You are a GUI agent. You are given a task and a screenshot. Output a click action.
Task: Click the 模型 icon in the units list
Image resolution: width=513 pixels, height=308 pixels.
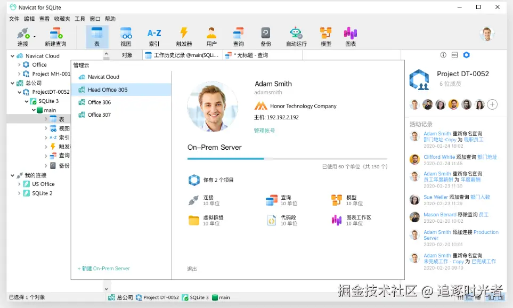click(336, 200)
